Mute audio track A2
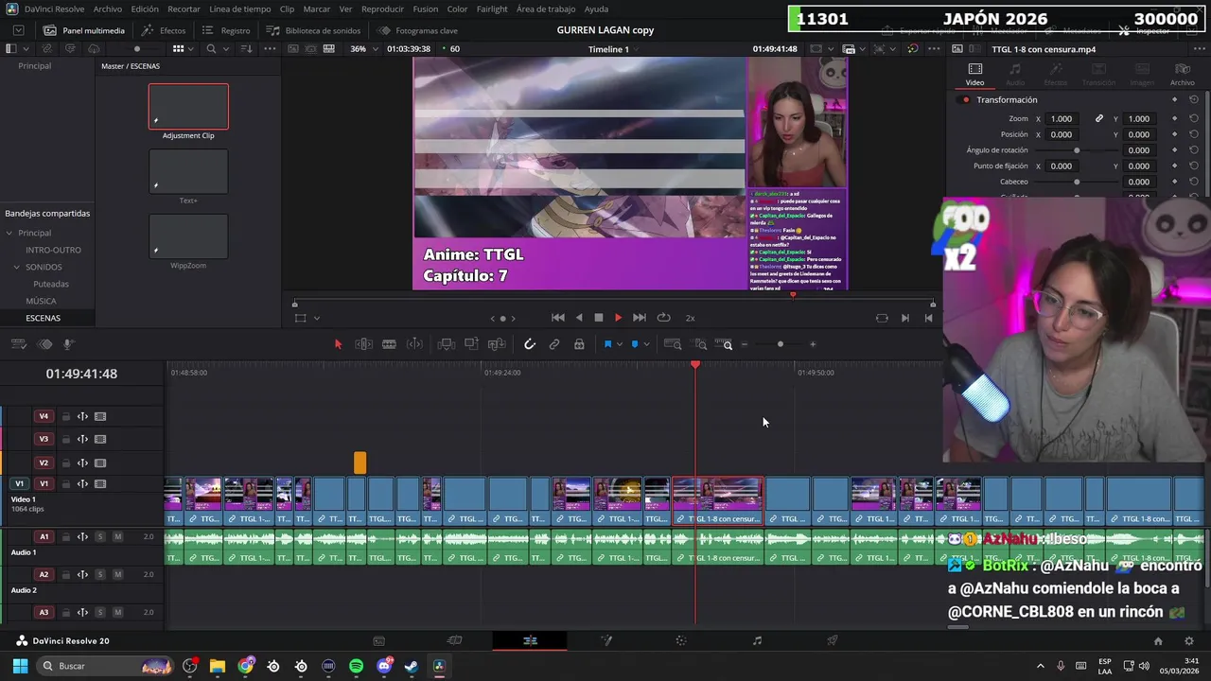 [117, 574]
